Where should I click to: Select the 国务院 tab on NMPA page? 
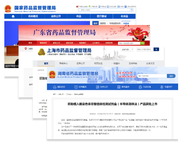(103, 23)
